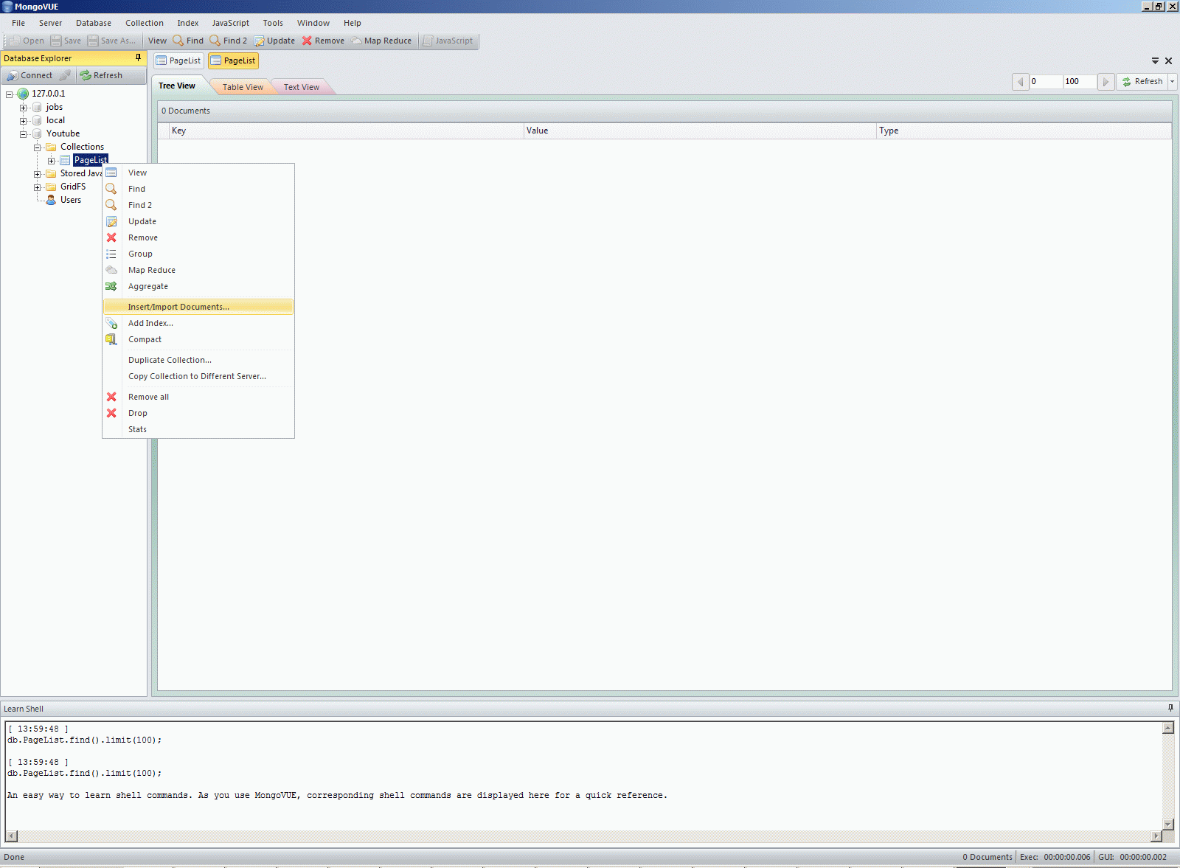Screen dimensions: 1180x868
Task: Choose View from the context menu
Action: (198, 173)
